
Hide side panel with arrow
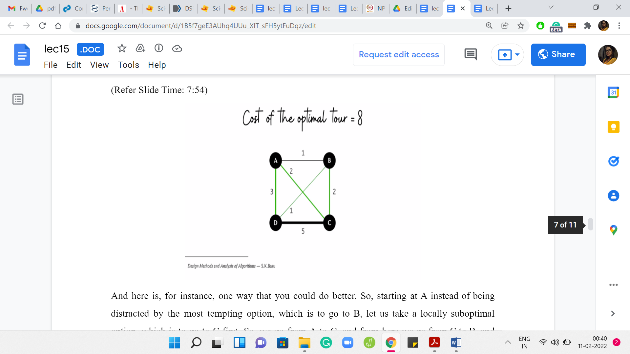coord(613,313)
